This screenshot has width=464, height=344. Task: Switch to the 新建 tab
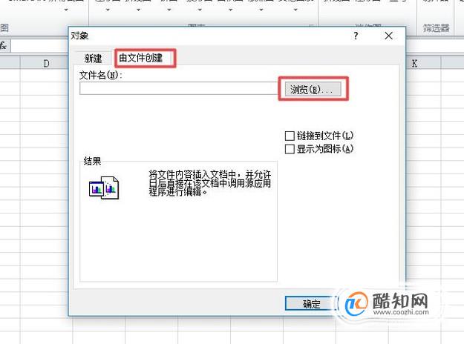(93, 59)
